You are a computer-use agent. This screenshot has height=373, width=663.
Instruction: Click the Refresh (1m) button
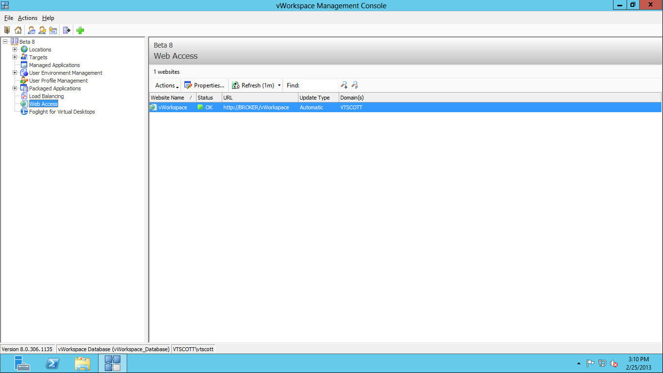click(253, 85)
